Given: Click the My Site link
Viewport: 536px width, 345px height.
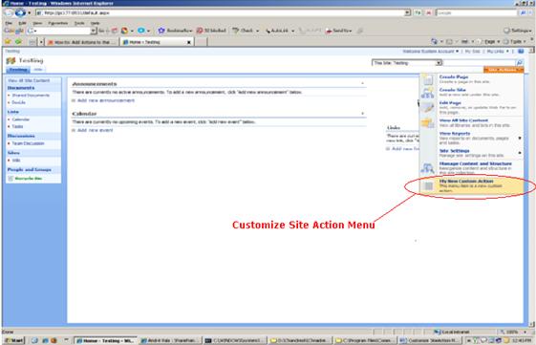Looking at the screenshot, I should point(472,52).
